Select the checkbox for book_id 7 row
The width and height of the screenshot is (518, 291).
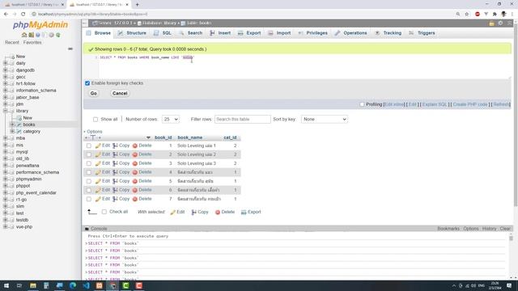(x=89, y=199)
